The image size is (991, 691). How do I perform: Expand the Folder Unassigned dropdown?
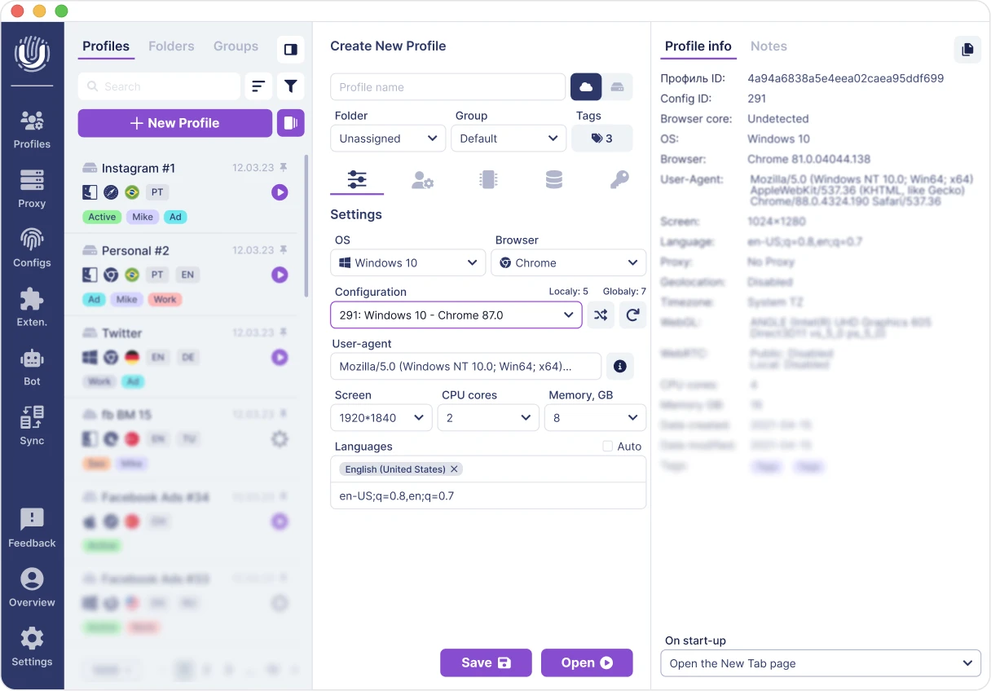(388, 139)
